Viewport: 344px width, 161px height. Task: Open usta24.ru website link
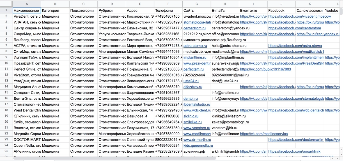coord(191,81)
